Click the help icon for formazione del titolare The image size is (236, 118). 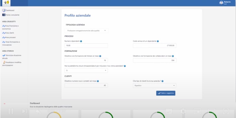pos(100,56)
